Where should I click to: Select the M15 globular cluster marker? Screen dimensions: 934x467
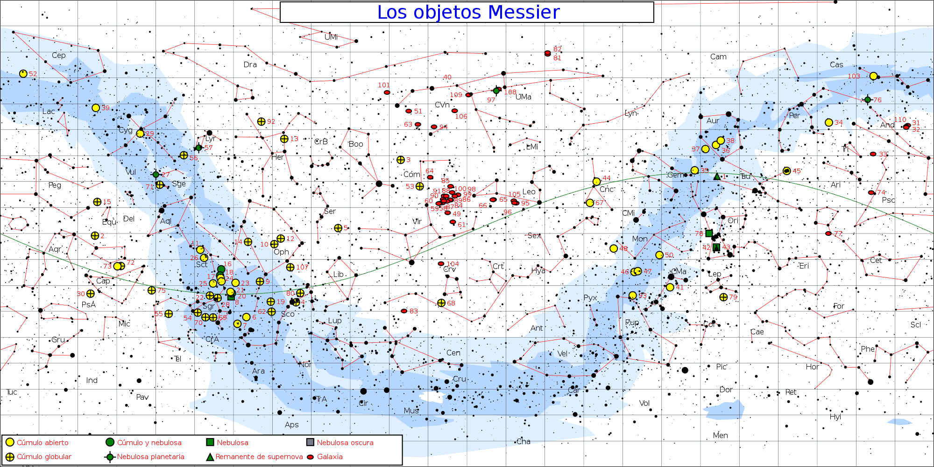click(97, 202)
